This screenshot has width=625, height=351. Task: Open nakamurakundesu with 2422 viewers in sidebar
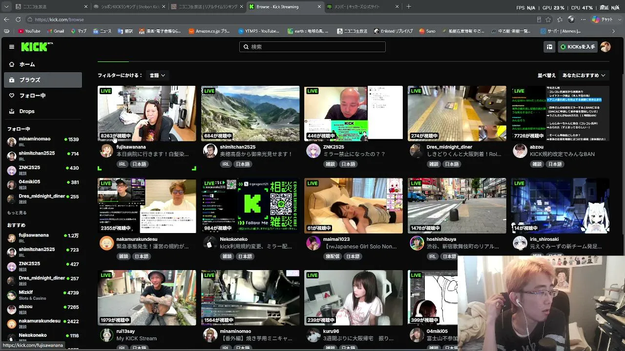point(43,324)
